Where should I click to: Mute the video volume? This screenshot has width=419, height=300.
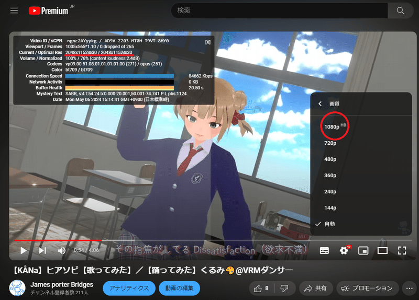pos(61,250)
